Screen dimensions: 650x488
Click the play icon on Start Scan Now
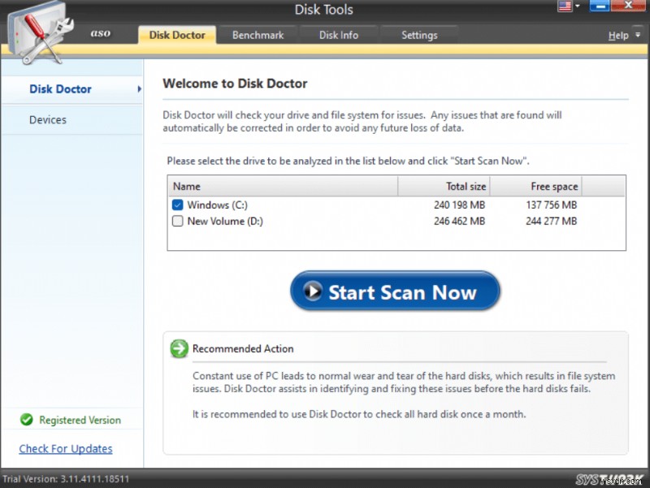312,292
